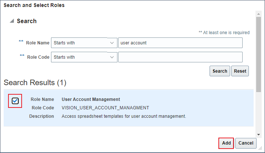The width and height of the screenshot is (265, 153).
Task: Click the scrollbar down arrow
Action: pos(258,135)
